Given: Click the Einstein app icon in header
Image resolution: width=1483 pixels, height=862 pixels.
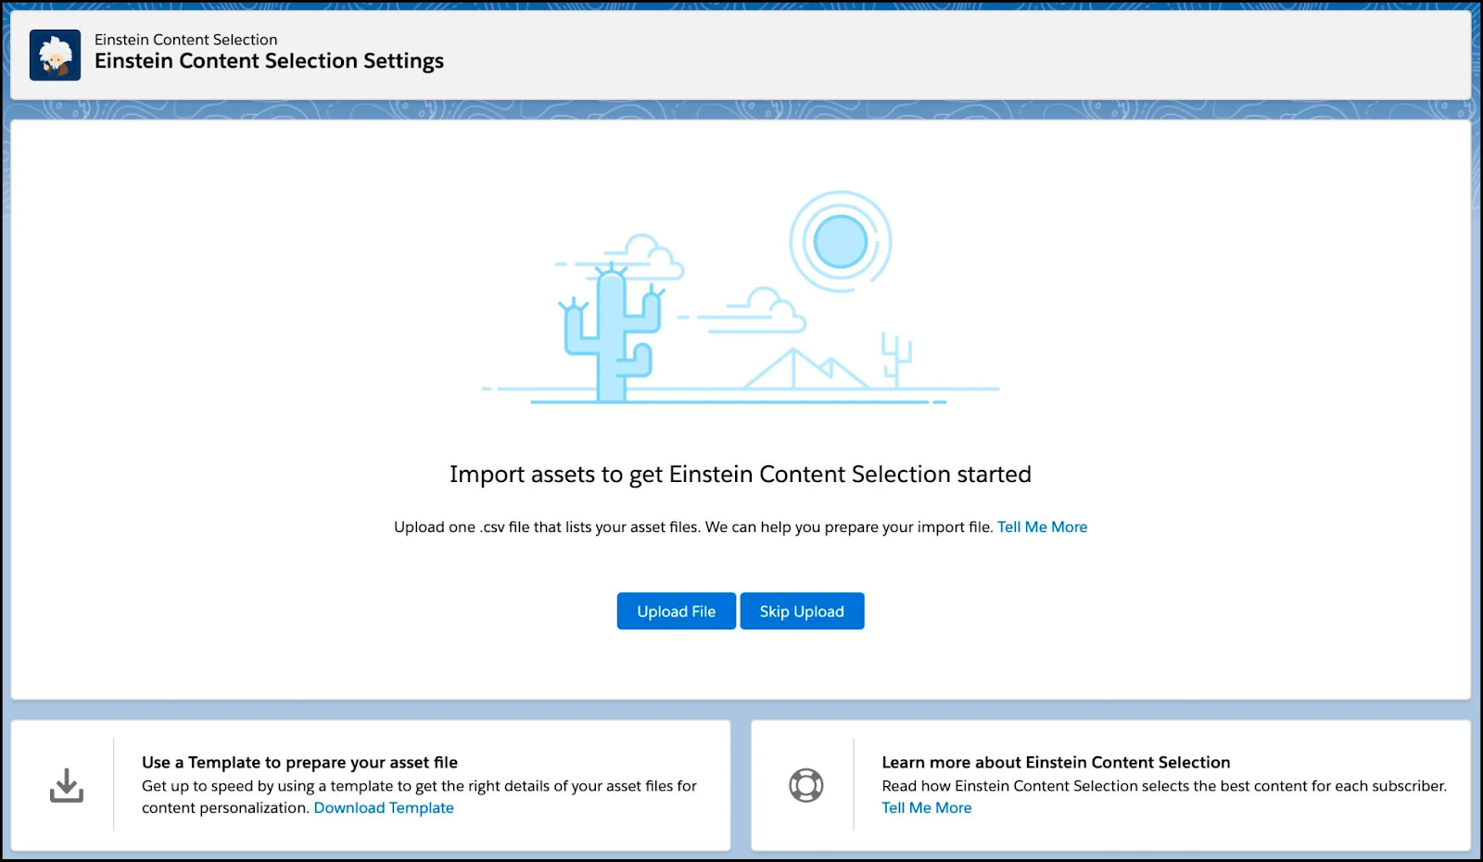Looking at the screenshot, I should 55,55.
